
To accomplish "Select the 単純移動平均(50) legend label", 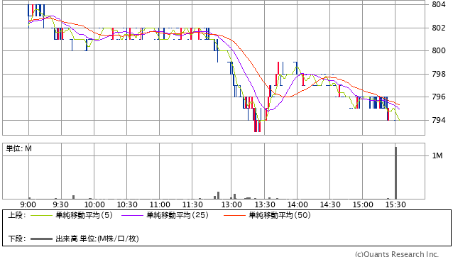I will click(280, 215).
